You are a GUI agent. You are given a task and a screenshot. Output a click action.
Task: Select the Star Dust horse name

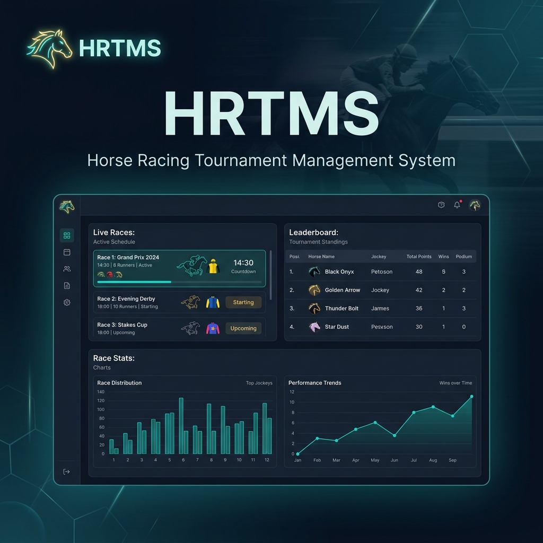pos(337,327)
